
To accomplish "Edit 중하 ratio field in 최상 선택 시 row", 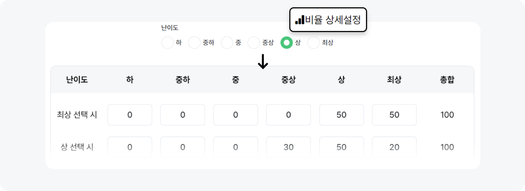I will [182, 115].
